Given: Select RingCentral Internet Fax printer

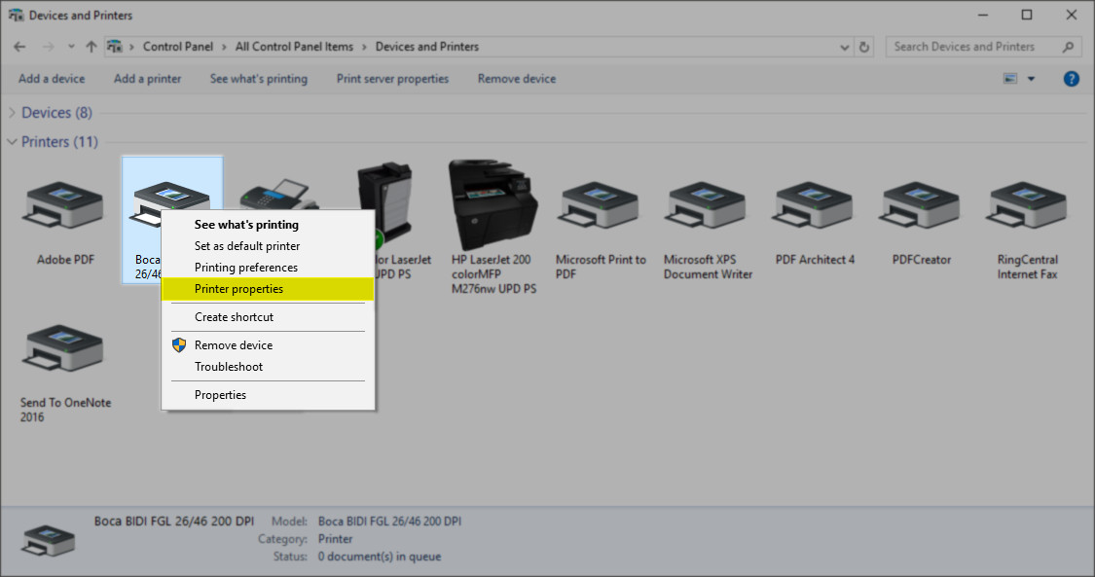Looking at the screenshot, I should point(1027,205).
